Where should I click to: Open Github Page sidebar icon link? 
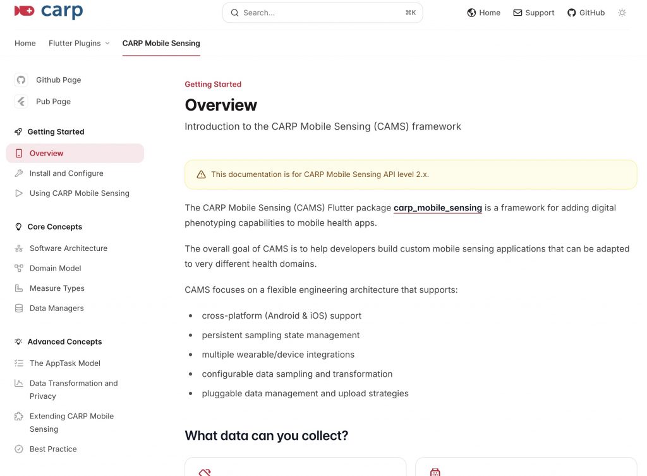[x=58, y=80]
